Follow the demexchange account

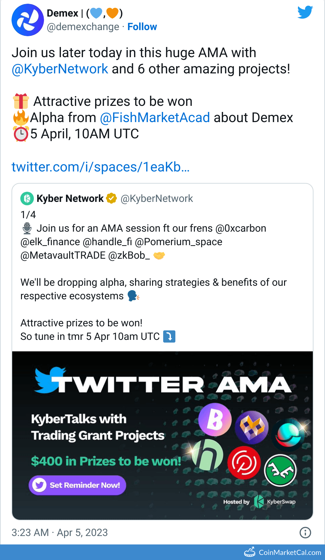coord(142,27)
